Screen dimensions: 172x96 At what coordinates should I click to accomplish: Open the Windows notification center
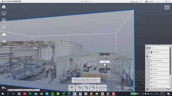169,94
